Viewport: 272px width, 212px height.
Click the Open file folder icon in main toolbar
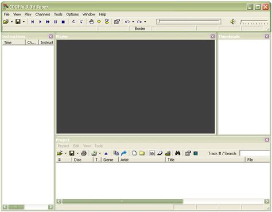[6, 22]
